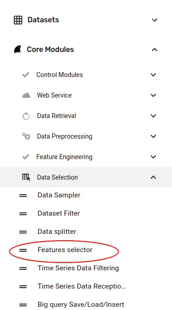Expand the Data Preprocessing chevron

(153, 136)
